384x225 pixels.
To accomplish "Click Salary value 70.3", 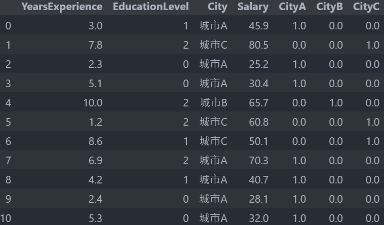I will 259,161.
